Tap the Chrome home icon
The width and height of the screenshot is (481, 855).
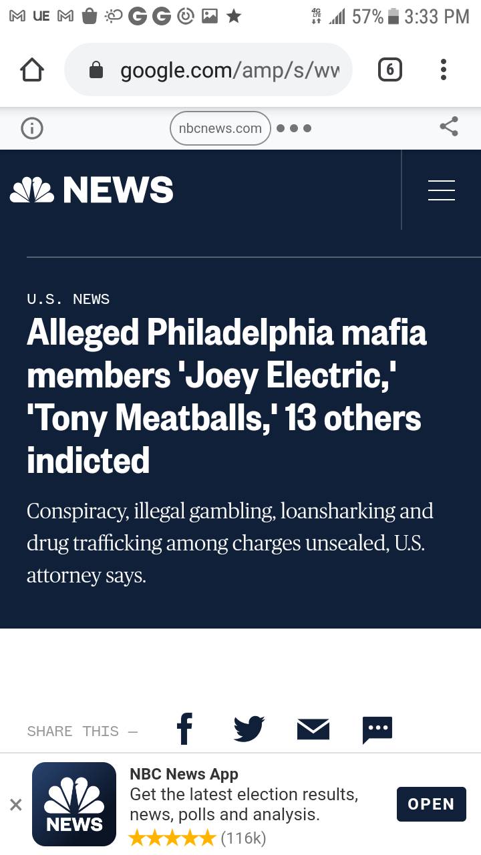click(x=32, y=70)
